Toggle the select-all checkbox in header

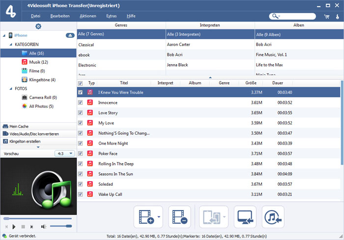pyautogui.click(x=80, y=83)
